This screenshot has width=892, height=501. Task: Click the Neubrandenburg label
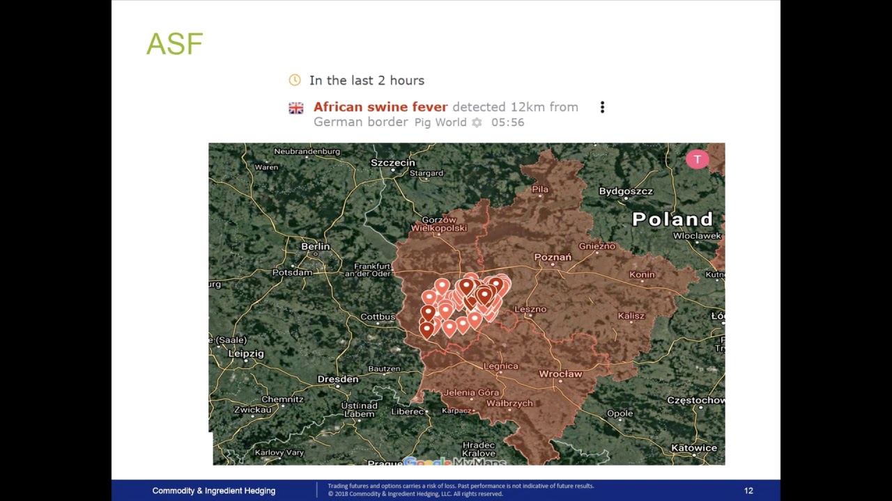click(x=307, y=152)
